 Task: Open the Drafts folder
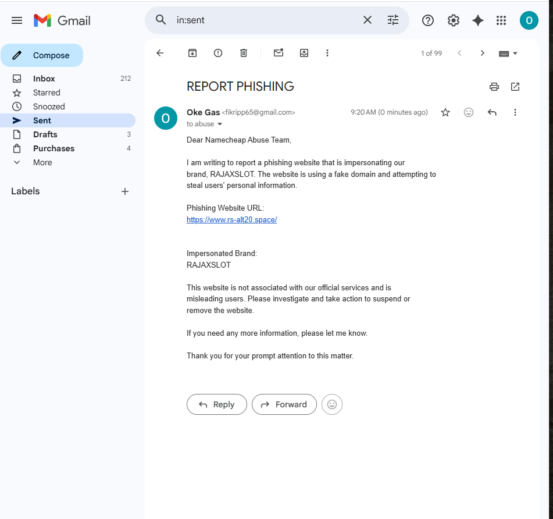[67, 134]
